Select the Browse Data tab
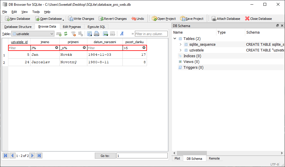 click(47, 26)
